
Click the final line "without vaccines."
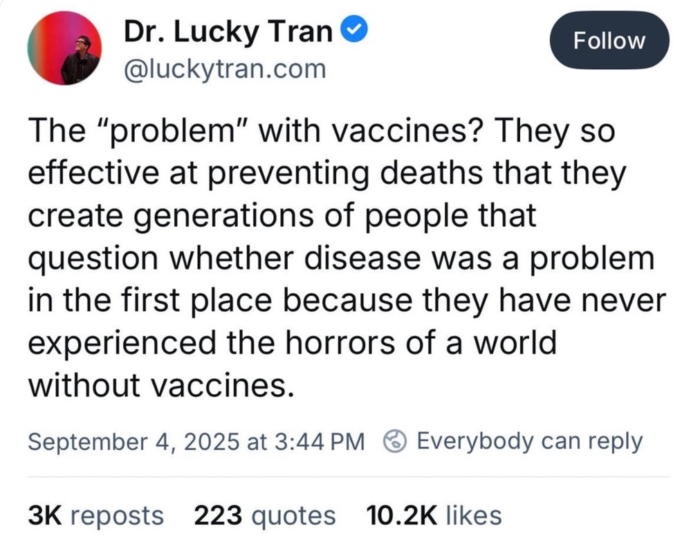pyautogui.click(x=156, y=385)
